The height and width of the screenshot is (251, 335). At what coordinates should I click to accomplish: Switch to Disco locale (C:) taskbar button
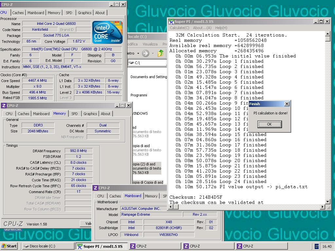[x=48, y=246]
